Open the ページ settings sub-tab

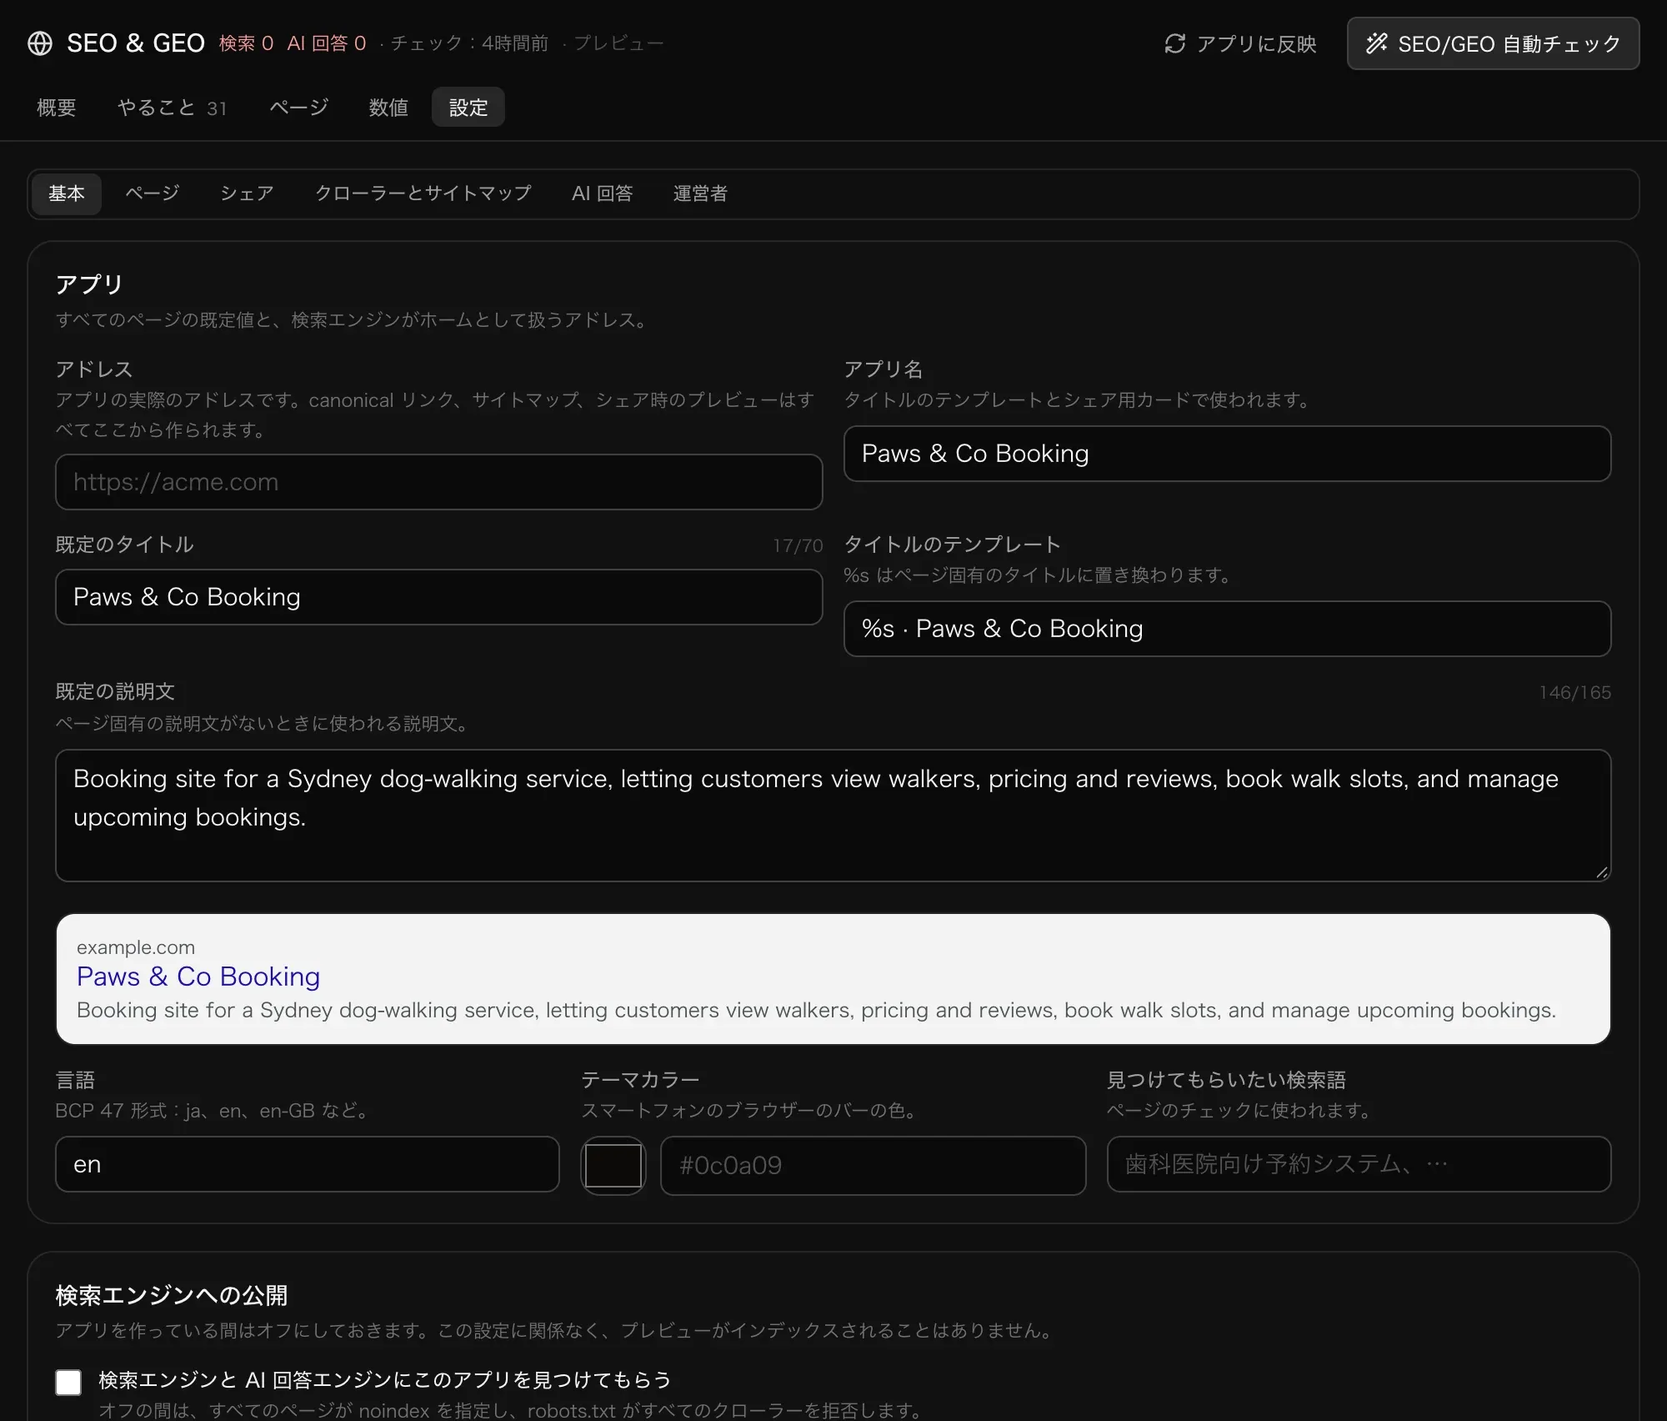pos(153,193)
